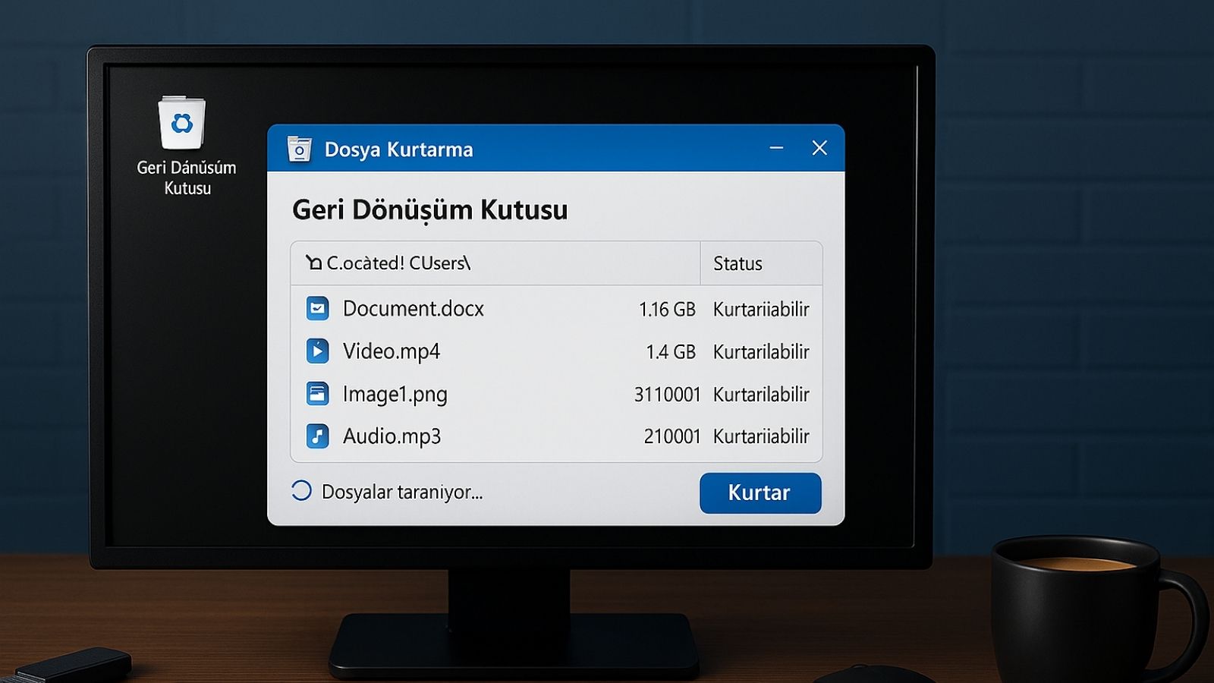Click the scanning spinner icon
The width and height of the screenshot is (1214, 683).
tap(301, 491)
